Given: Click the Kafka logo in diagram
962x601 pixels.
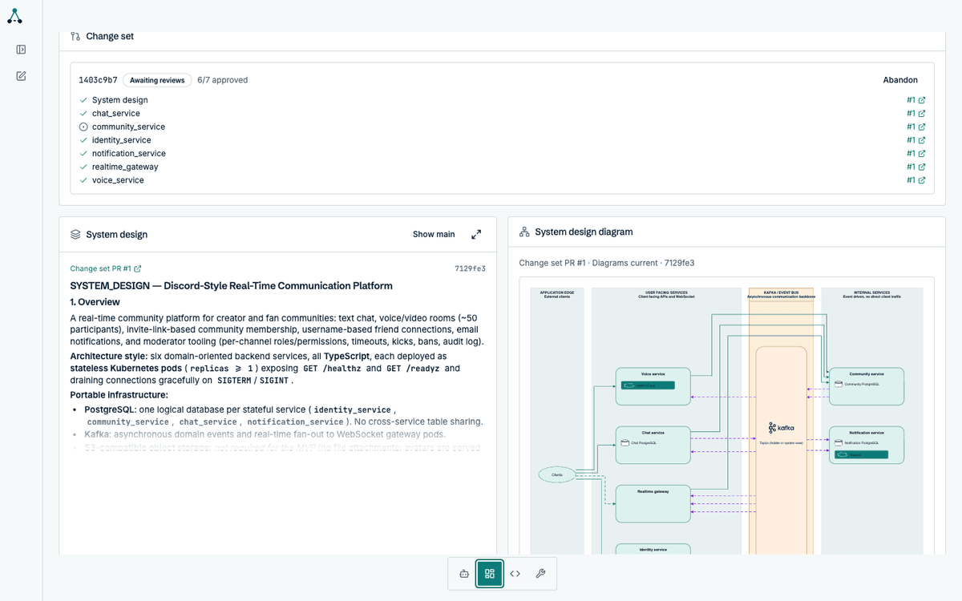Looking at the screenshot, I should (781, 428).
